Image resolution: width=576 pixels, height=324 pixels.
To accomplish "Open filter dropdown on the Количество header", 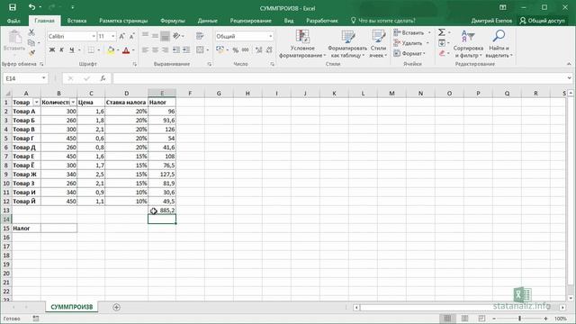I will (73, 102).
